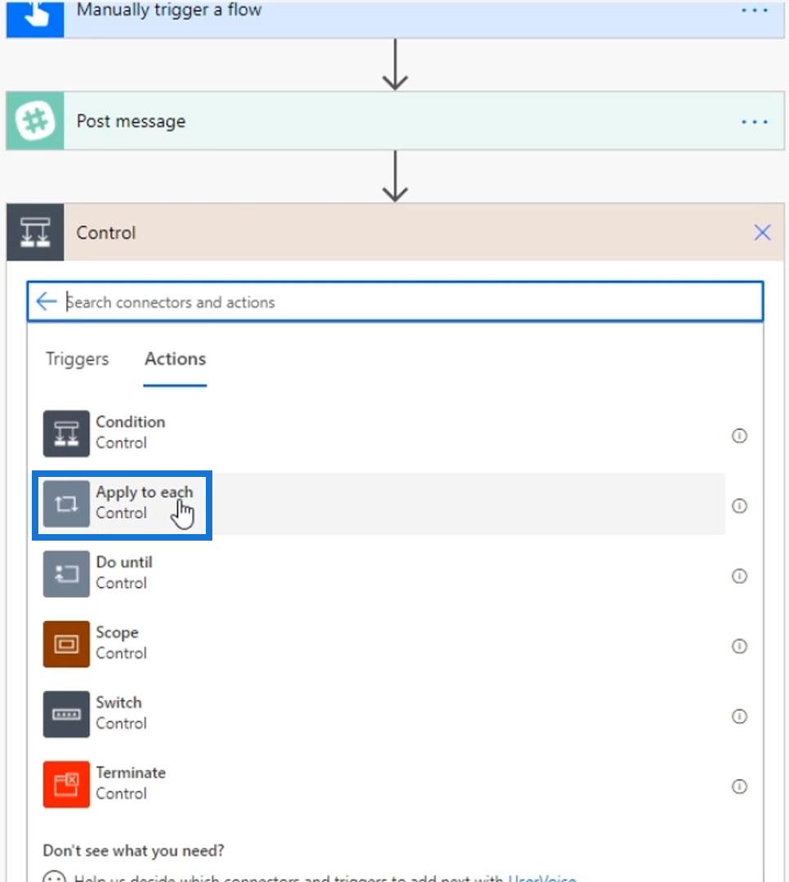Click the Control header icon
The image size is (789, 882).
35,232
